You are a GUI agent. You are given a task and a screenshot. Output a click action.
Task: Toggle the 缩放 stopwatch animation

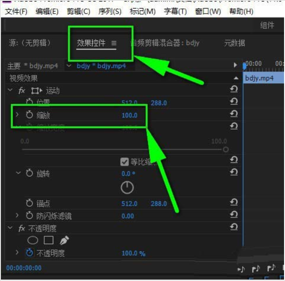click(29, 115)
